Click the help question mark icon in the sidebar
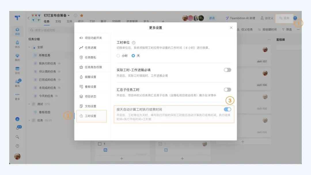This screenshot has height=175, width=311. (x=18, y=146)
